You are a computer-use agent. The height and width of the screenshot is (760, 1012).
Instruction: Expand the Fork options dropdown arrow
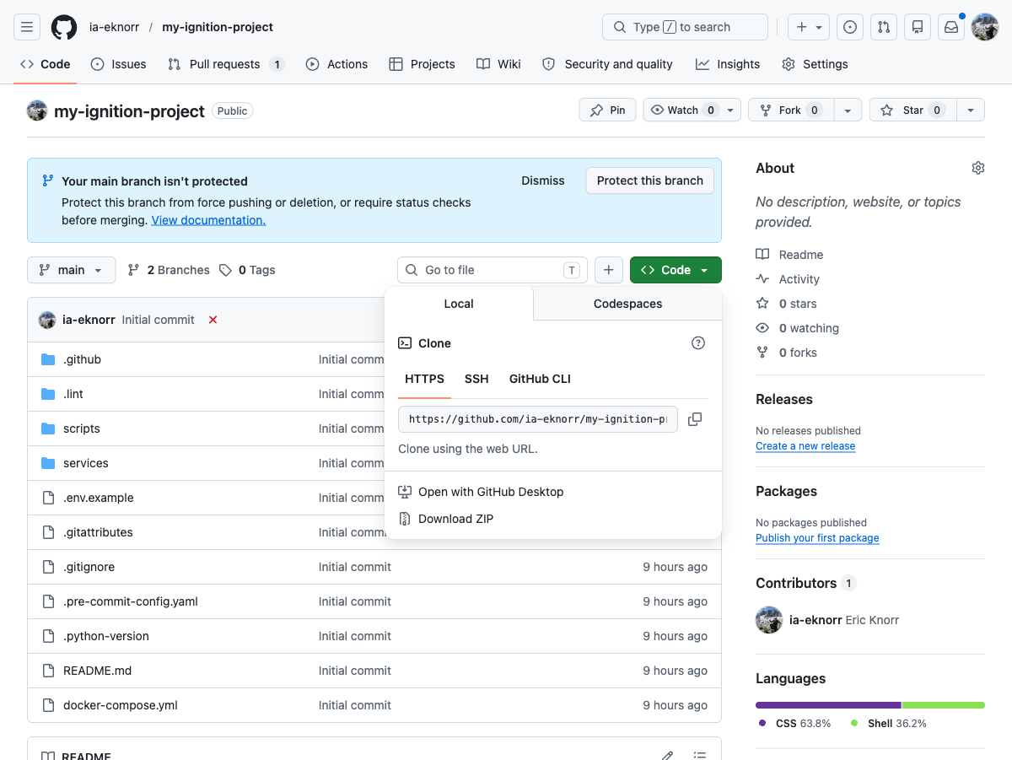(848, 110)
